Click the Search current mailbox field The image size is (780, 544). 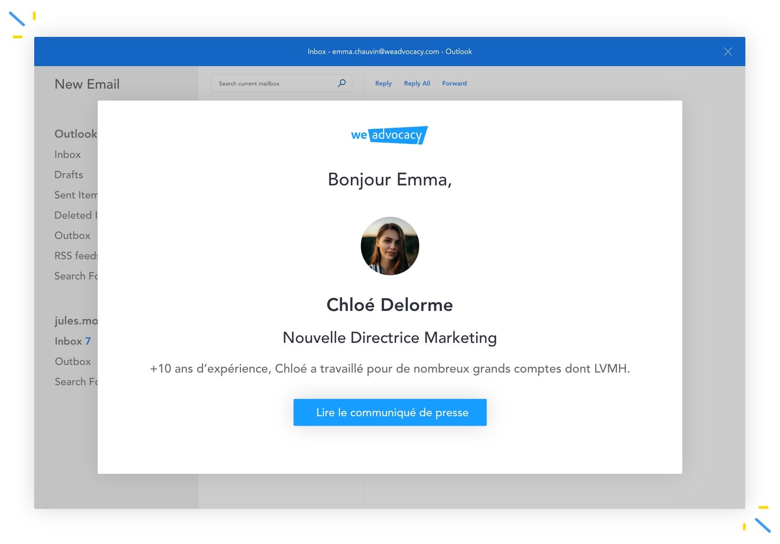tap(281, 83)
